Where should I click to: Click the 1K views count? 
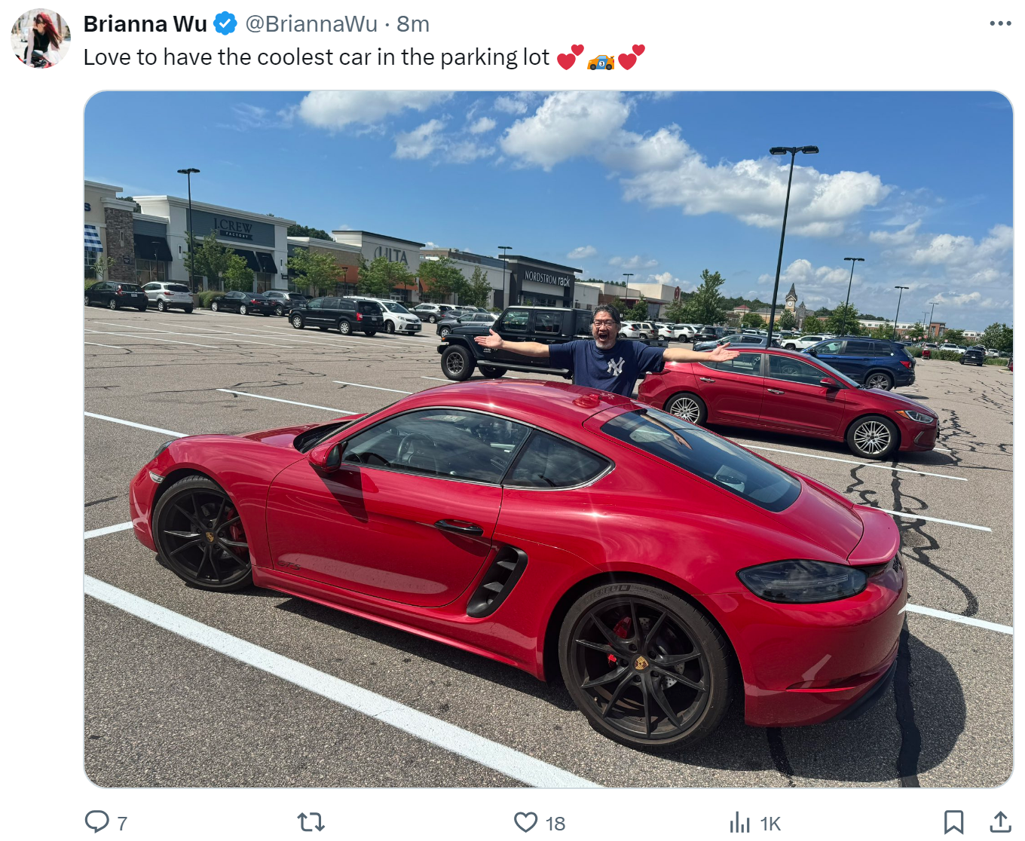(770, 824)
